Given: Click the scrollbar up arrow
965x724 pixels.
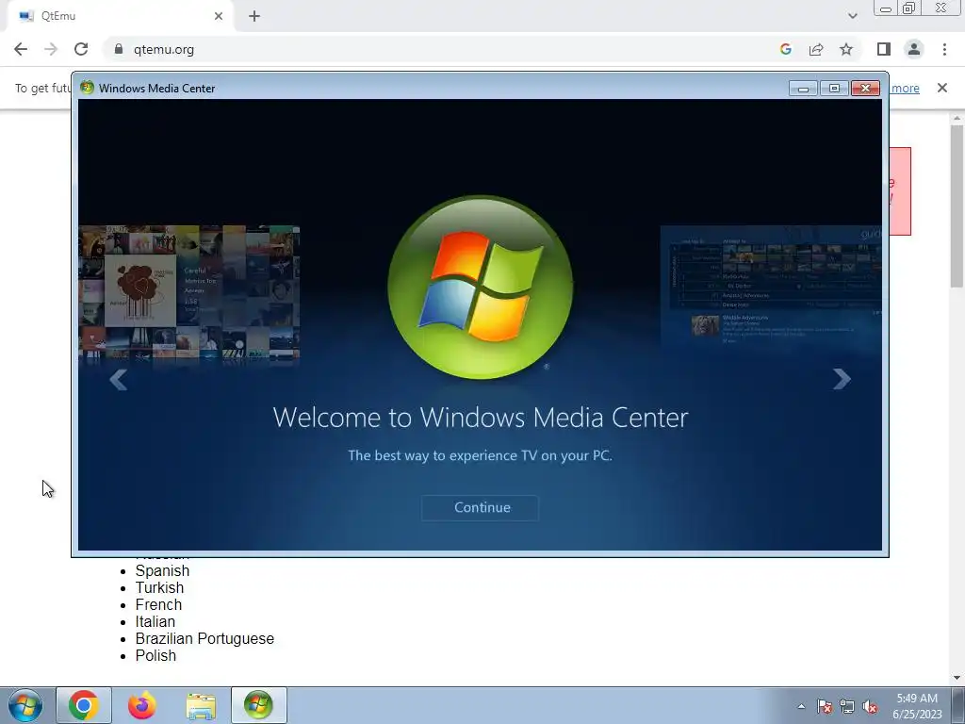Looking at the screenshot, I should tap(957, 118).
